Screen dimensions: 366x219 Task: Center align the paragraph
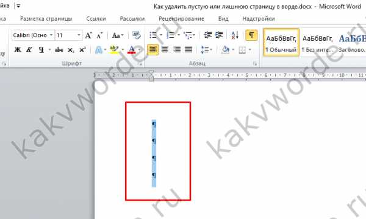165,49
